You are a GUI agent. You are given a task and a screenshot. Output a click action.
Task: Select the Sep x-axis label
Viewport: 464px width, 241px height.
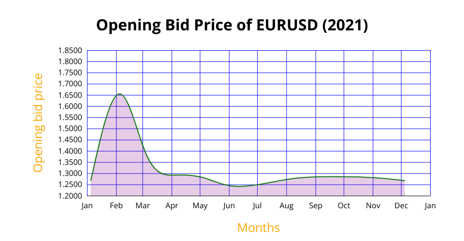tap(316, 206)
